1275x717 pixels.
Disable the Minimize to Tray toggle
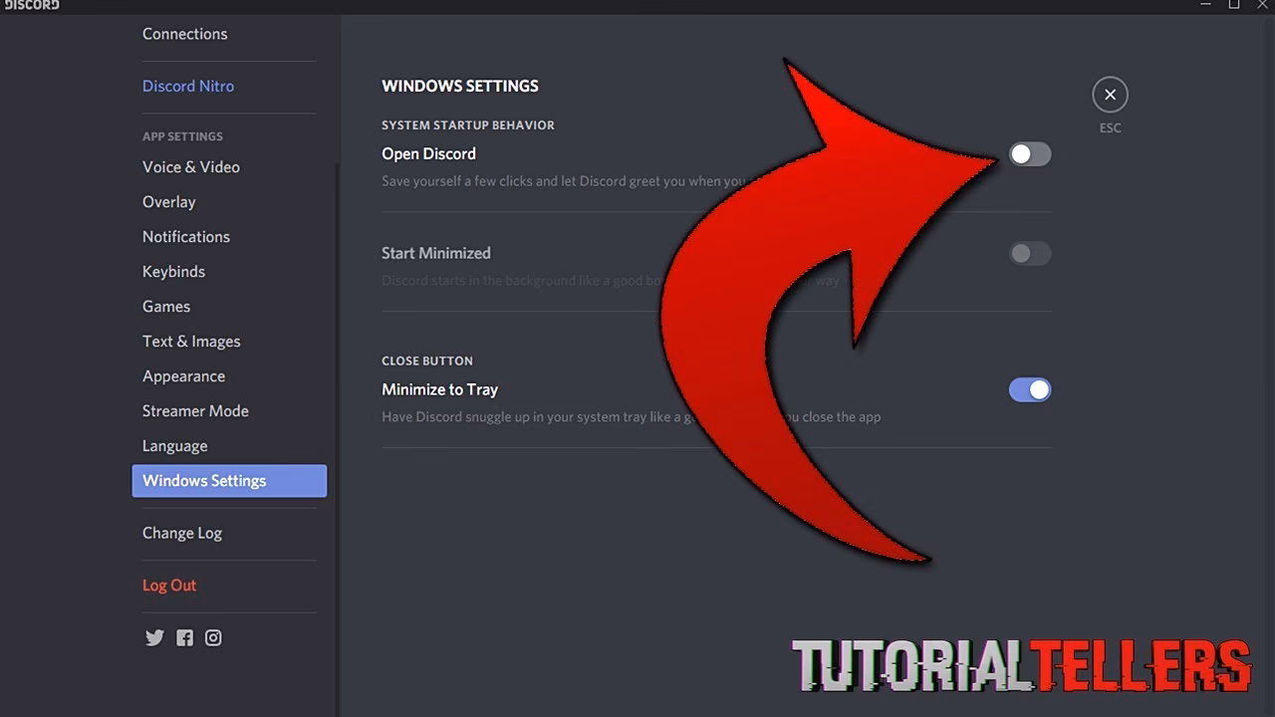click(1030, 389)
